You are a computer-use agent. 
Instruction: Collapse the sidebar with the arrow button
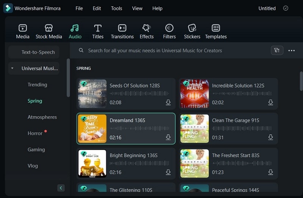pyautogui.click(x=61, y=188)
